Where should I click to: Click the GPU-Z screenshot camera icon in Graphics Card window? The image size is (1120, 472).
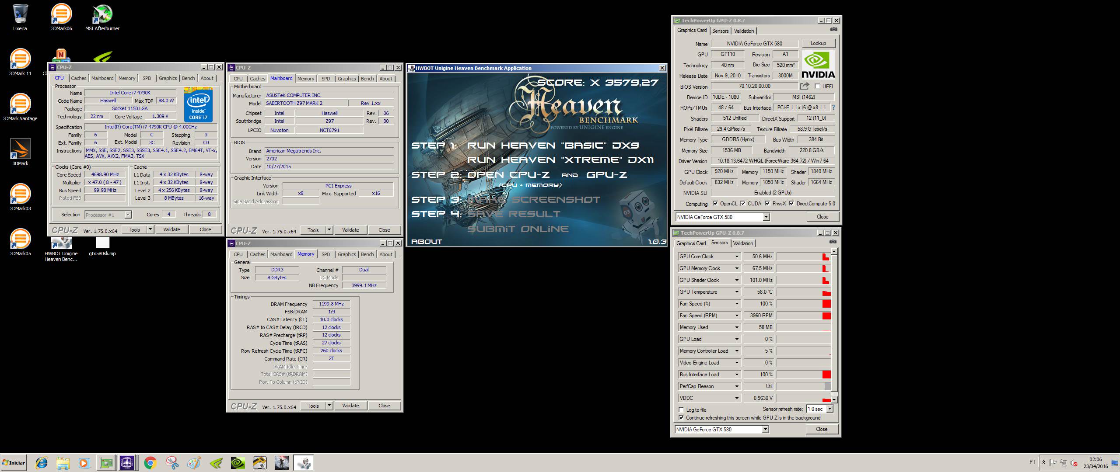coord(833,30)
